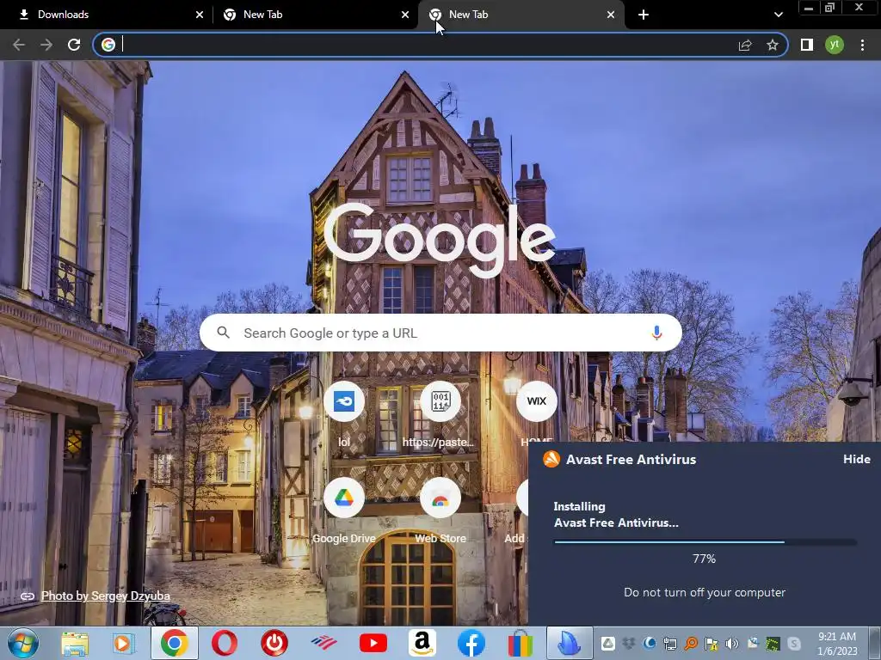This screenshot has height=660, width=881.
Task: Go forward to next page
Action: 46,45
